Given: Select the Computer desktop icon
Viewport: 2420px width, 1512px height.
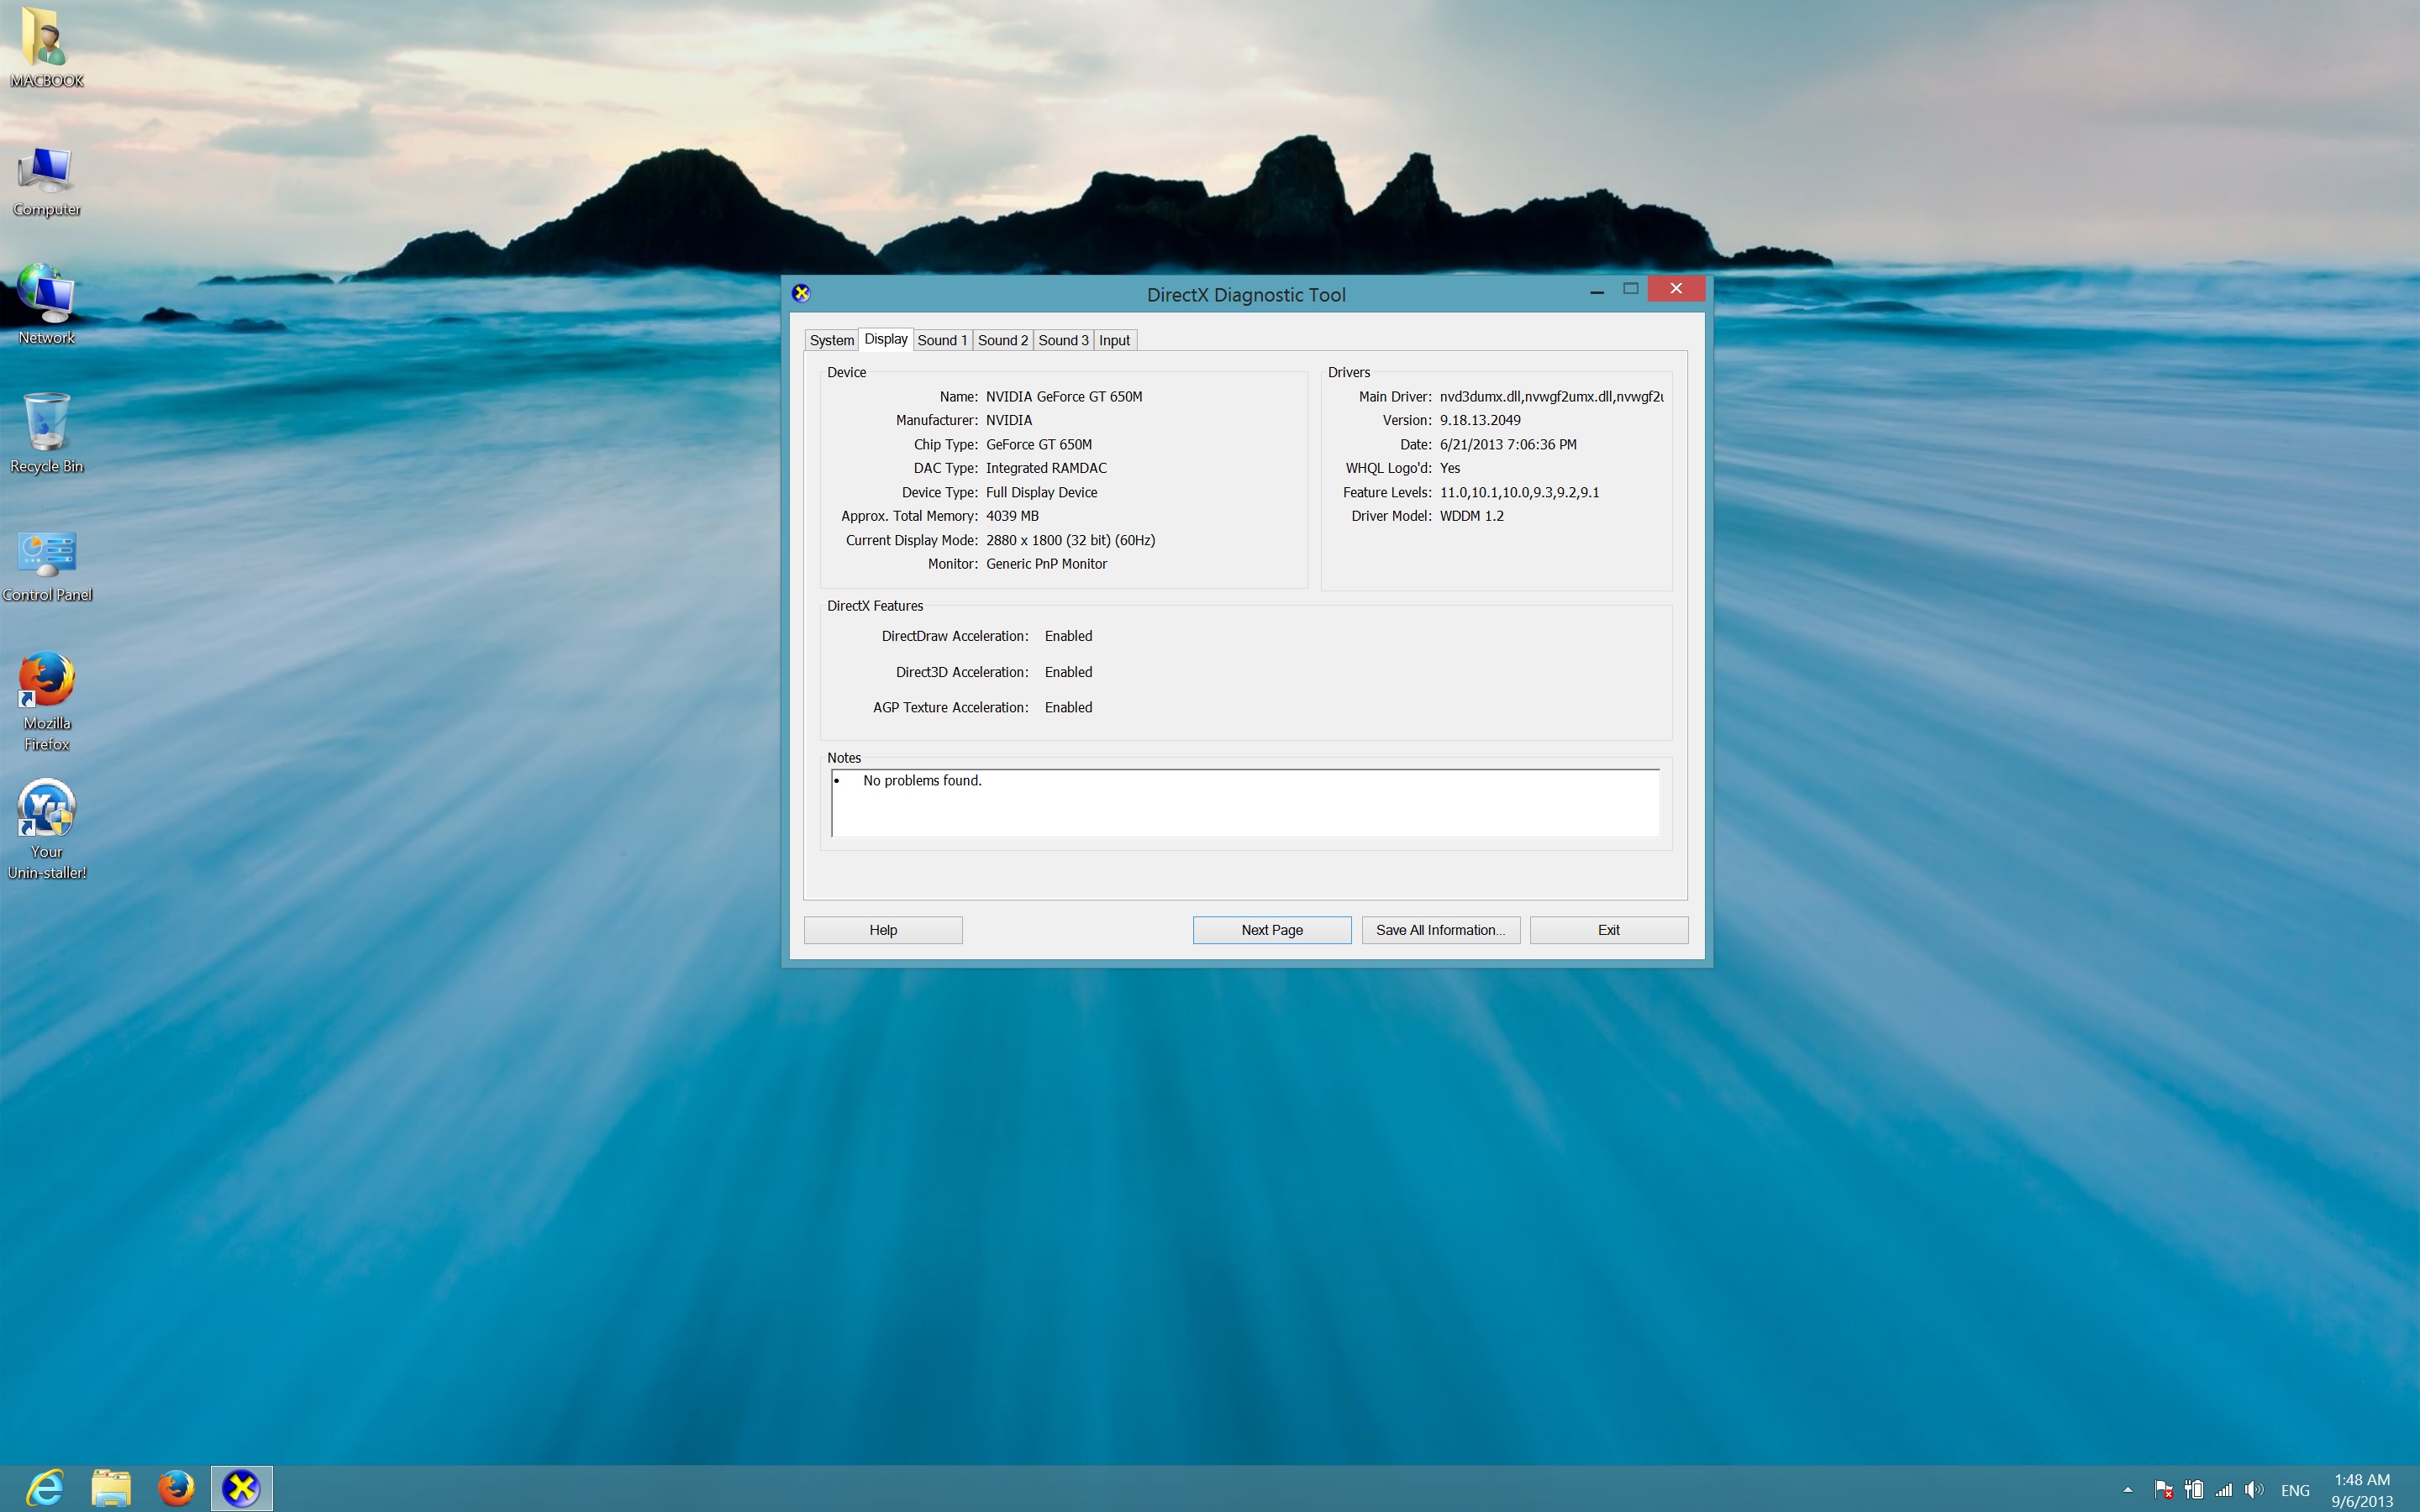Looking at the screenshot, I should (46, 182).
